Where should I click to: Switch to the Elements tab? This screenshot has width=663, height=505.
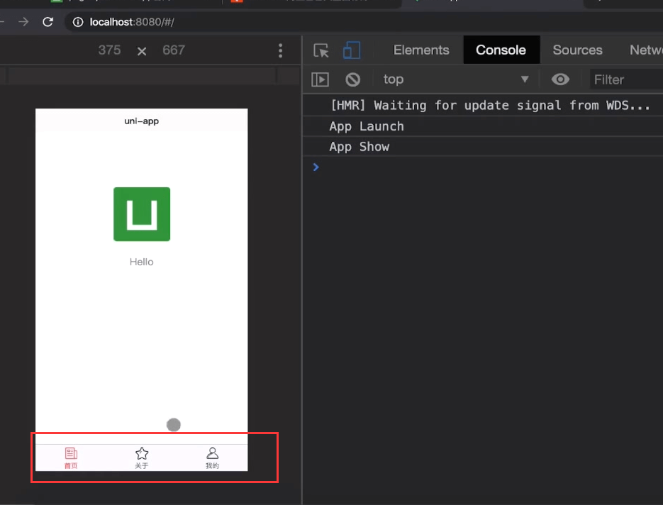(x=421, y=50)
